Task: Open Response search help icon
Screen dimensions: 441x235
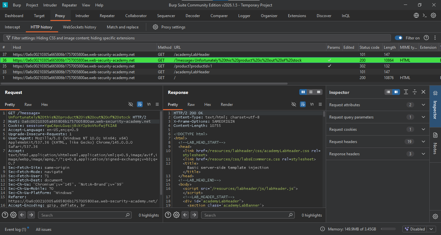Action: 168,215
